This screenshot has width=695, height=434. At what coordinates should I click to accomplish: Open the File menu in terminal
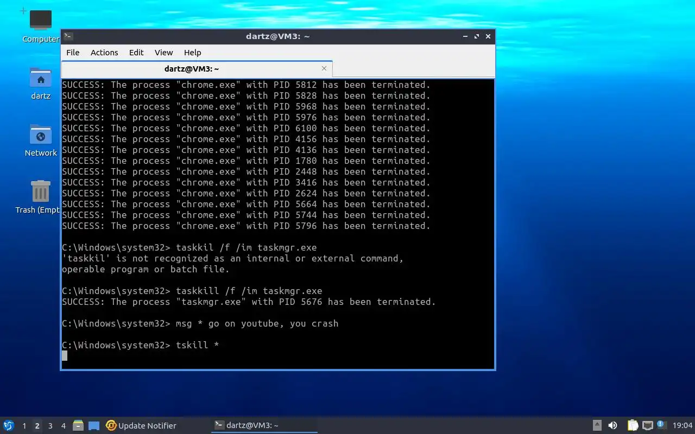coord(73,53)
